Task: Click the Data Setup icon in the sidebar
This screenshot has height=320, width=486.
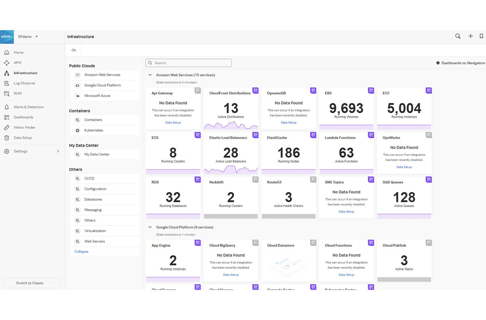Action: tap(7, 138)
